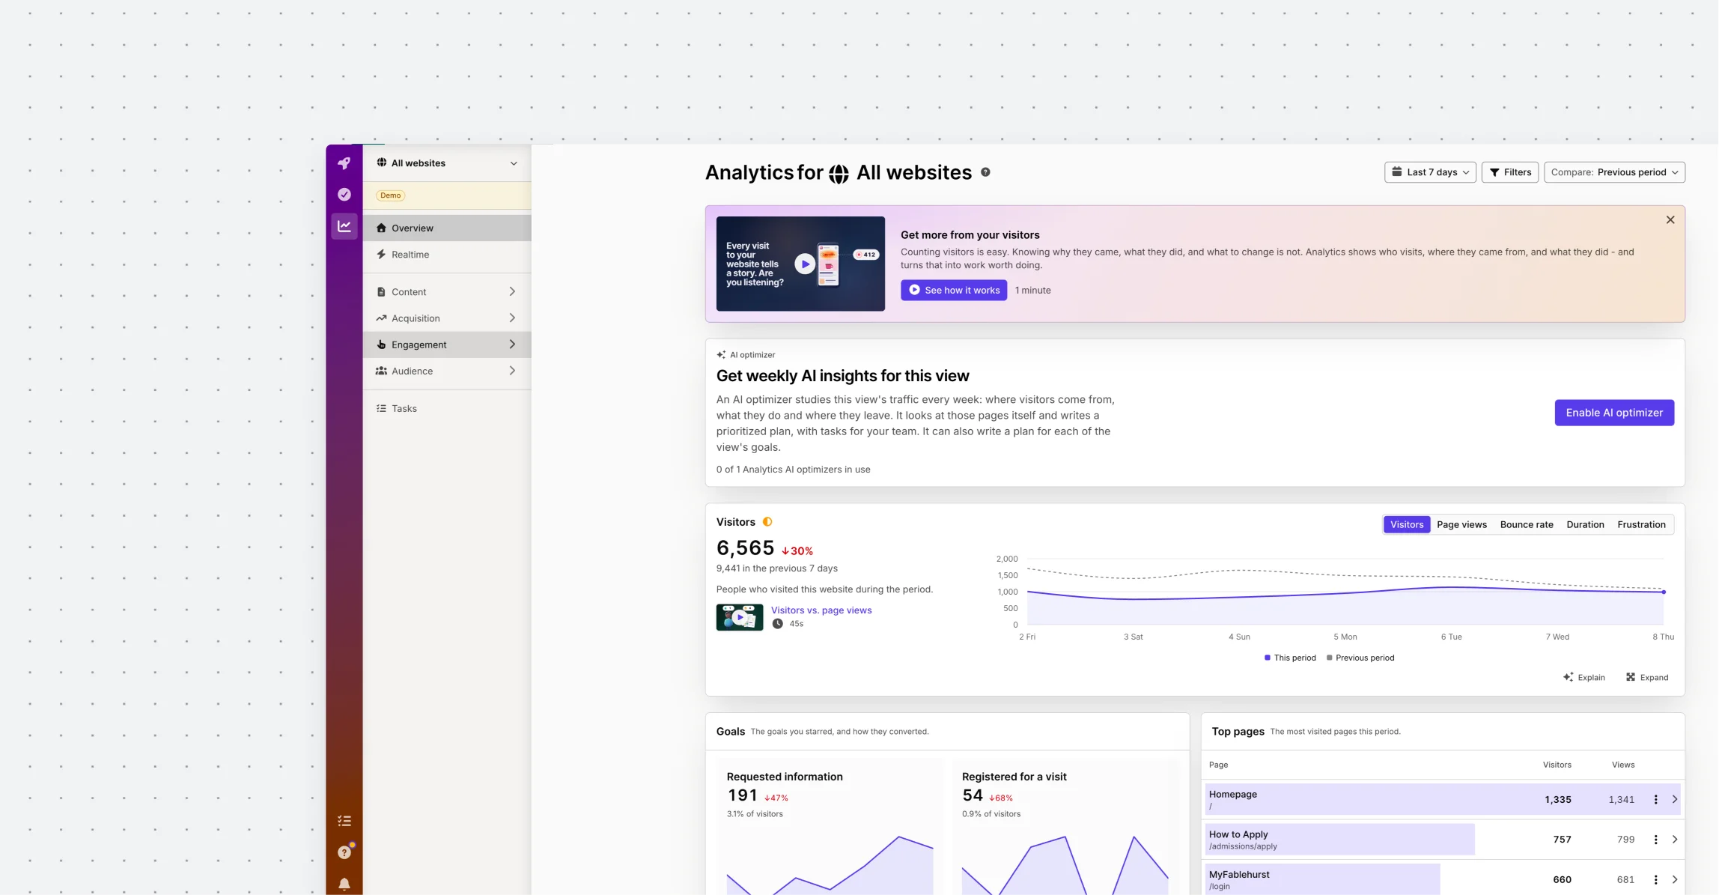Open the All websites selector dropdown
The image size is (1719, 895).
click(447, 163)
